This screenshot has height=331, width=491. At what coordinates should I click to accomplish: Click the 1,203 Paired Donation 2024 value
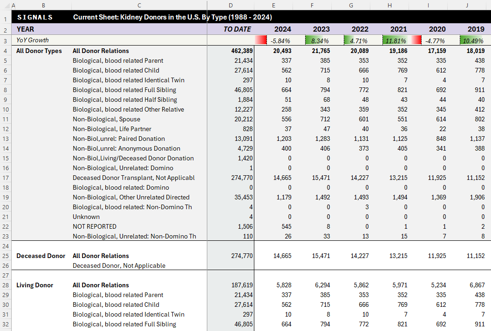click(x=284, y=139)
